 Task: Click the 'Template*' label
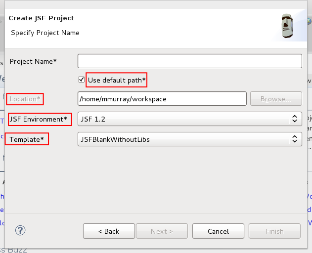(x=27, y=139)
